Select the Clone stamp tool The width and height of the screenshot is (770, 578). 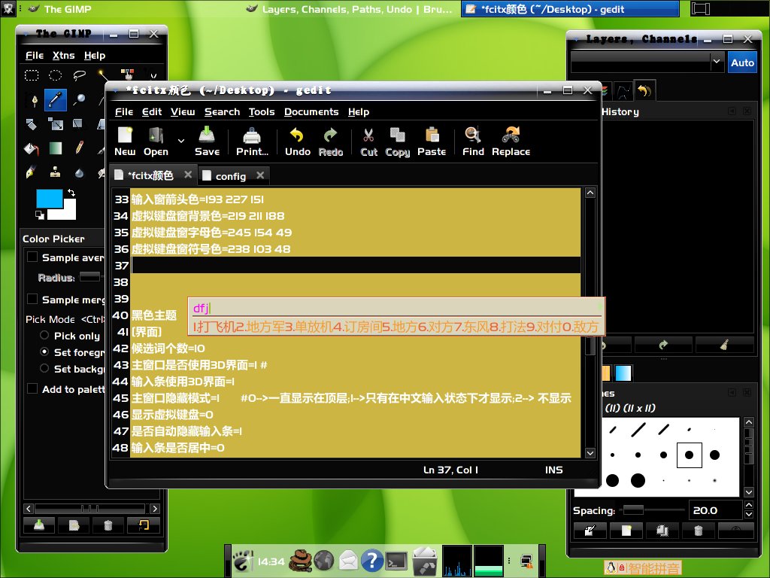(56, 172)
